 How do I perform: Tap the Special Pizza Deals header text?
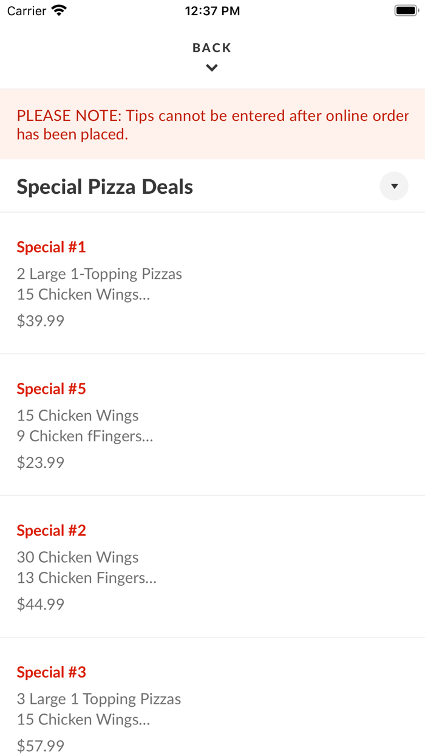(x=104, y=186)
